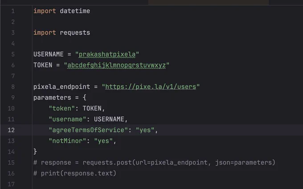The width and height of the screenshot is (303, 189).
Task: Click line number 12 in the gutter
Action: (x=11, y=130)
